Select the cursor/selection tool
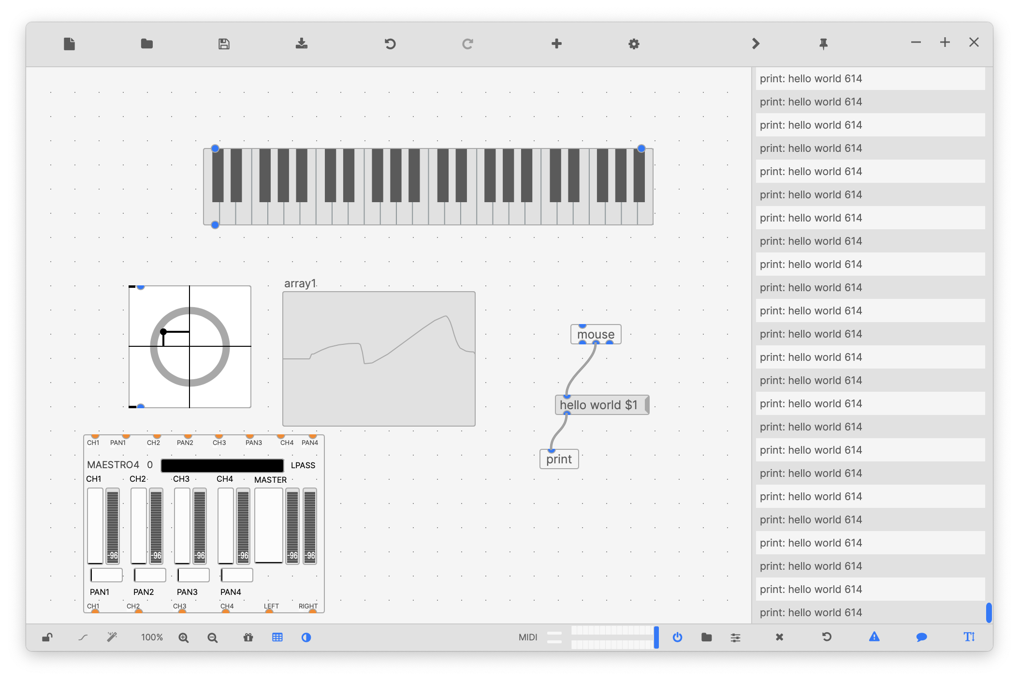The width and height of the screenshot is (1019, 681). pyautogui.click(x=47, y=637)
